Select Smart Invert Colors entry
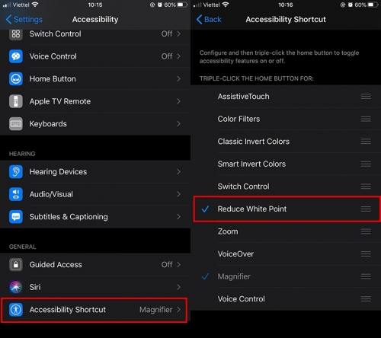Viewport: 381px width, 338px height. click(x=286, y=164)
